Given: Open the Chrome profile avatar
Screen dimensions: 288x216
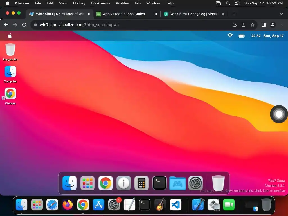Looking at the screenshot, I should coord(273,25).
